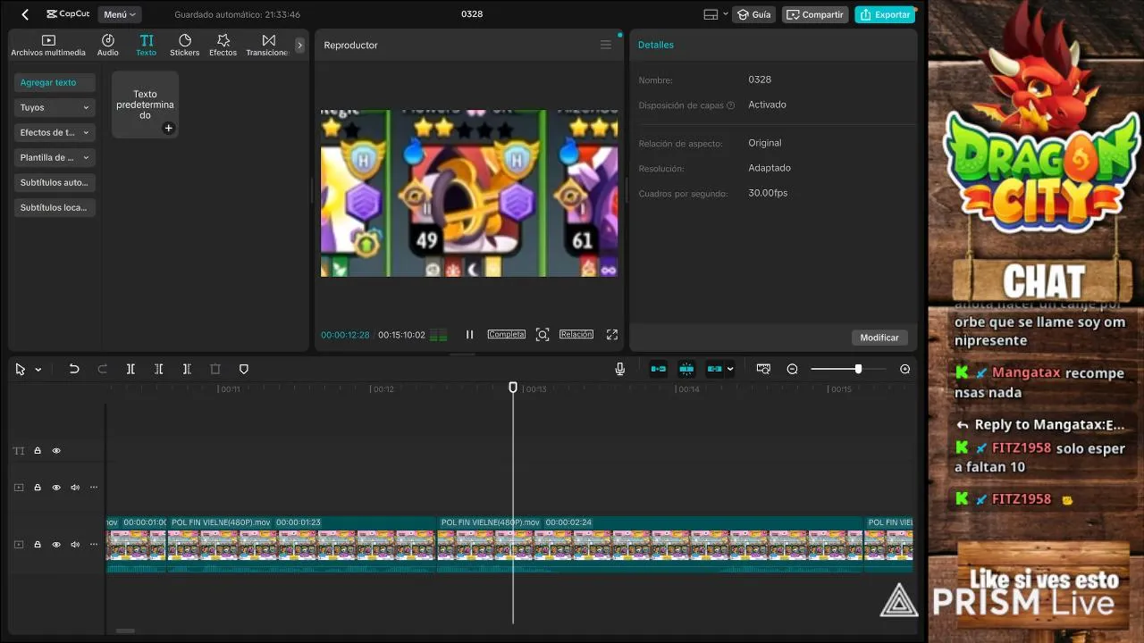Lock the upper video track
The height and width of the screenshot is (643, 1144).
(x=38, y=488)
